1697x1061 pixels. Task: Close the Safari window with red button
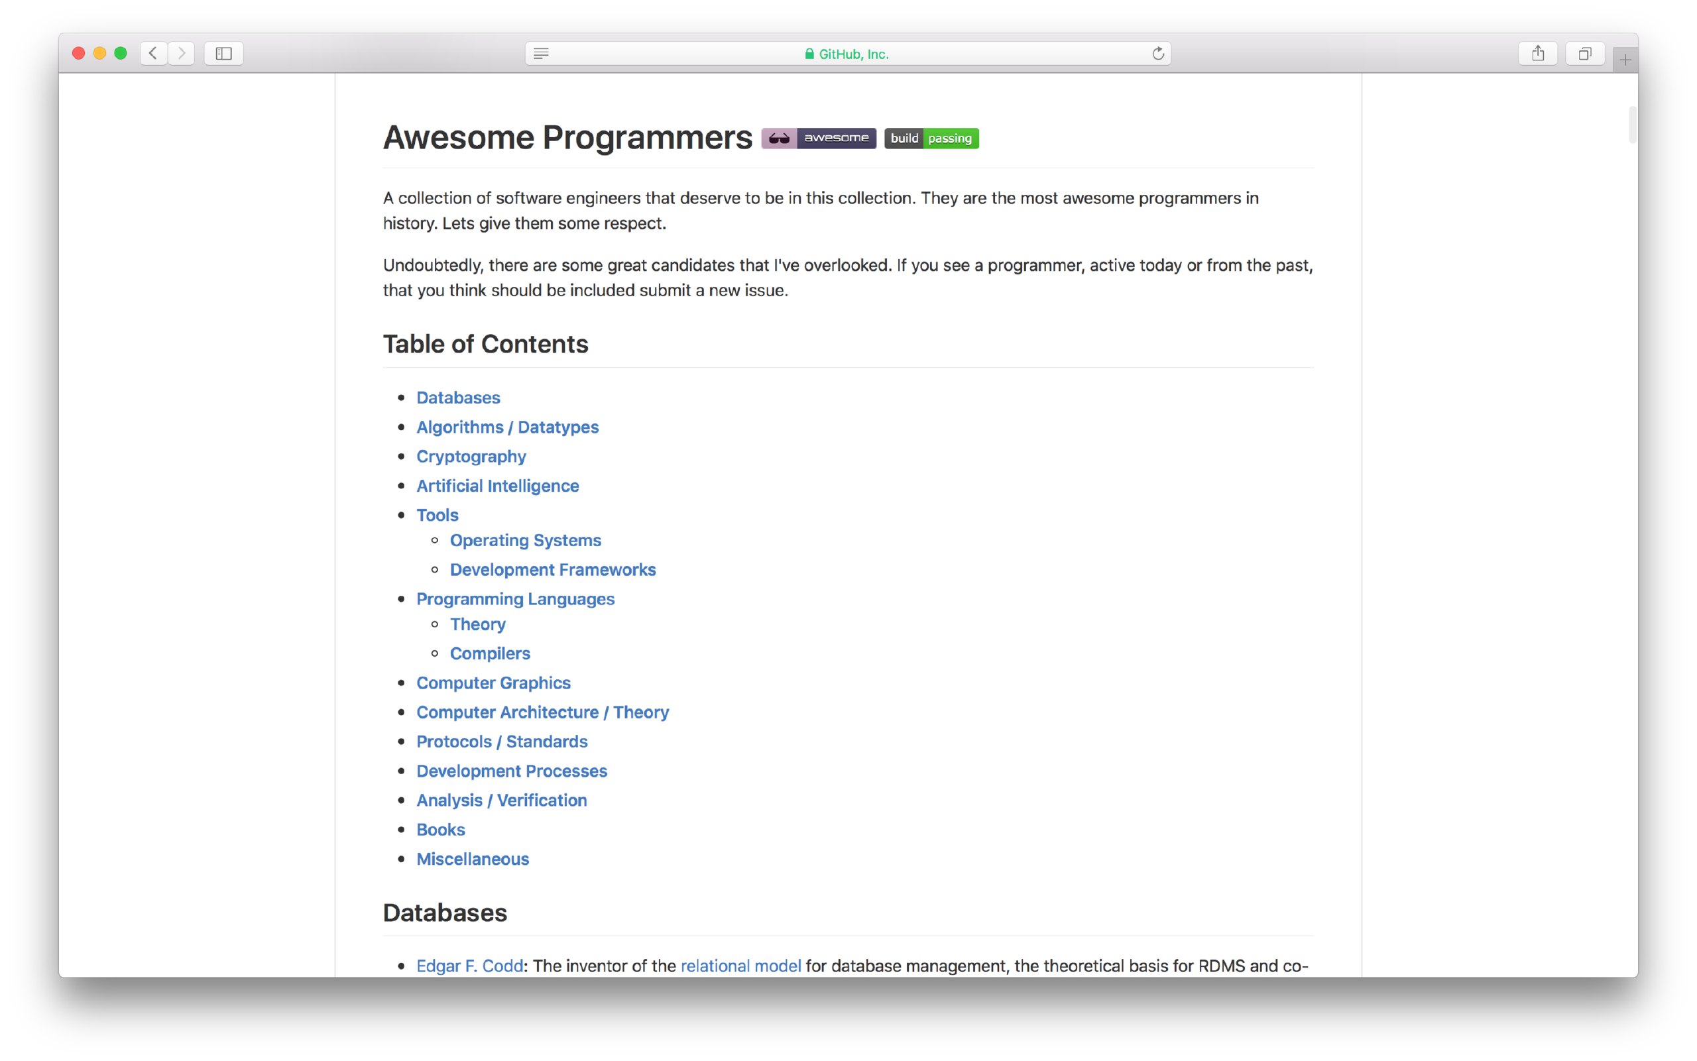coord(79,53)
